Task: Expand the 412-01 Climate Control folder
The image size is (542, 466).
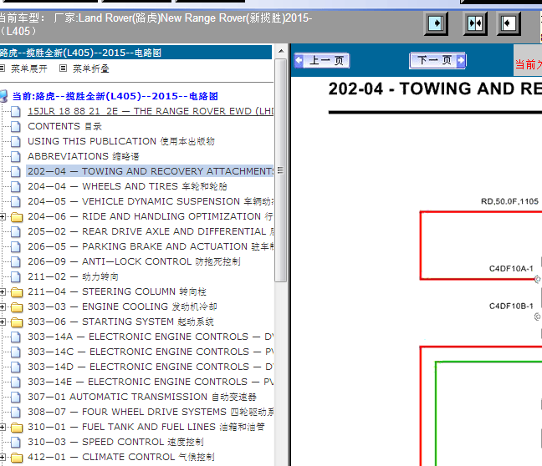Action: point(3,458)
